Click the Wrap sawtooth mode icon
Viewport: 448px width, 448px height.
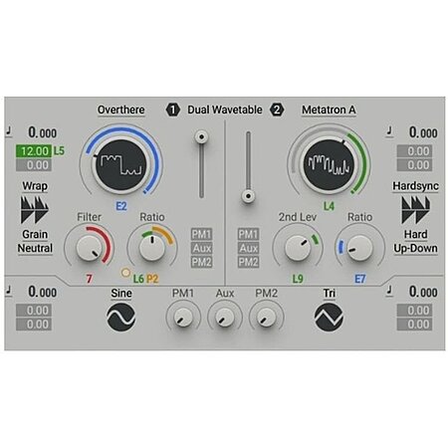pyautogui.click(x=35, y=210)
